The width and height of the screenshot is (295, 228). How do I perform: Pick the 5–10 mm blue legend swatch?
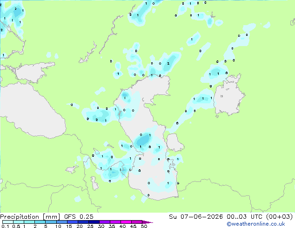point(51,222)
